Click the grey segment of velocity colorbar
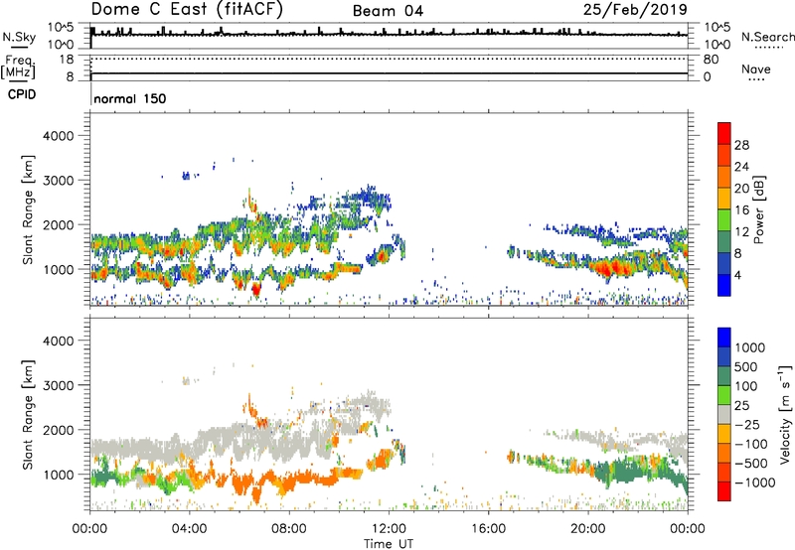 [x=724, y=414]
